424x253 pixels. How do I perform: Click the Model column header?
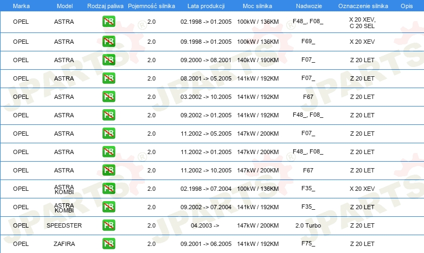point(65,6)
